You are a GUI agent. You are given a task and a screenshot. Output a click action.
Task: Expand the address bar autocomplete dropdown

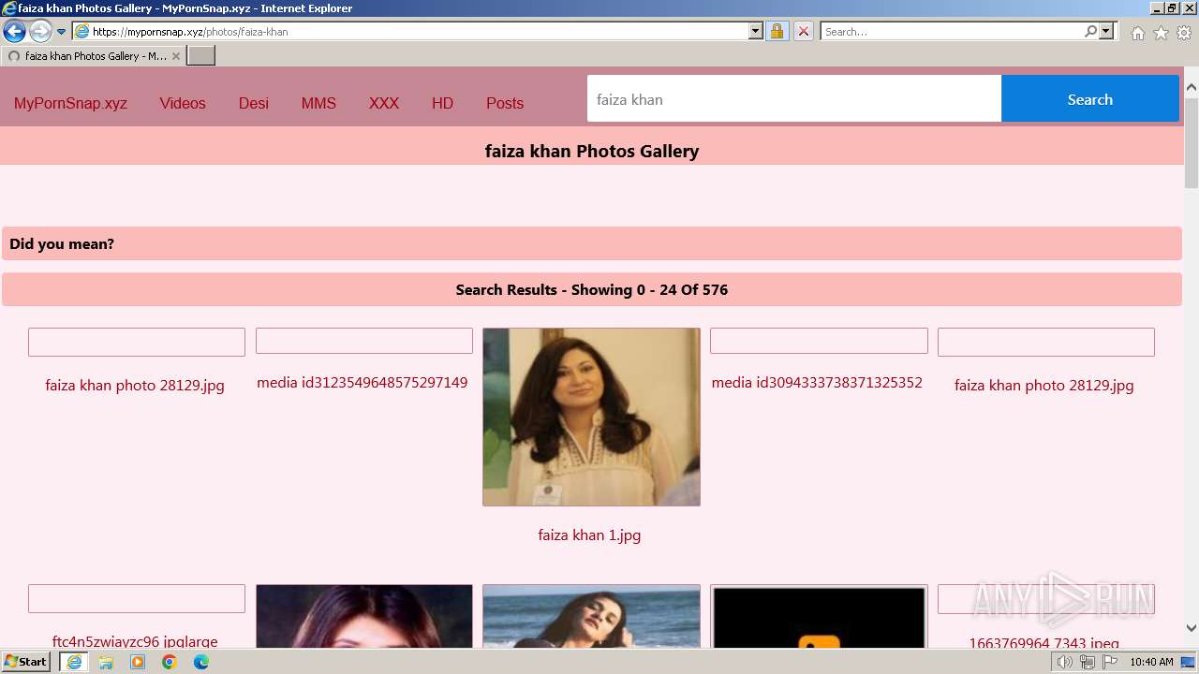click(x=756, y=31)
